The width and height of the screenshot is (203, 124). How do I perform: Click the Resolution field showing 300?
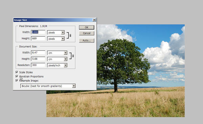click(38, 65)
